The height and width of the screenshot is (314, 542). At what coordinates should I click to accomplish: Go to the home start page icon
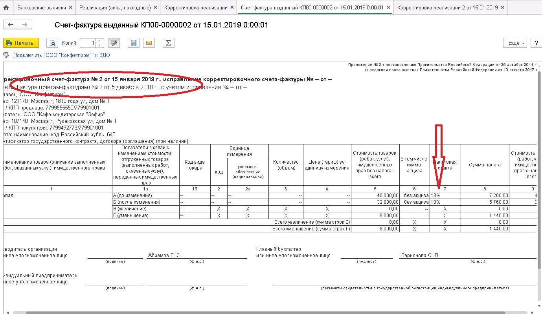(x=6, y=7)
